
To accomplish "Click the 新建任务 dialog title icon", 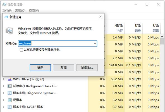I will tap(6, 17).
